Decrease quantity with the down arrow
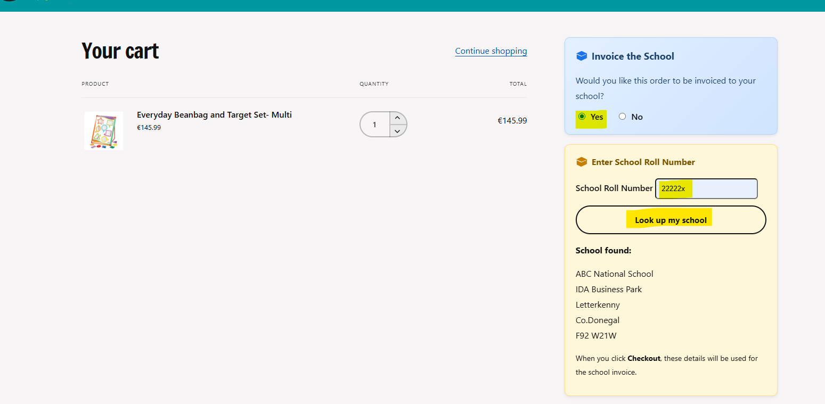 pyautogui.click(x=397, y=131)
